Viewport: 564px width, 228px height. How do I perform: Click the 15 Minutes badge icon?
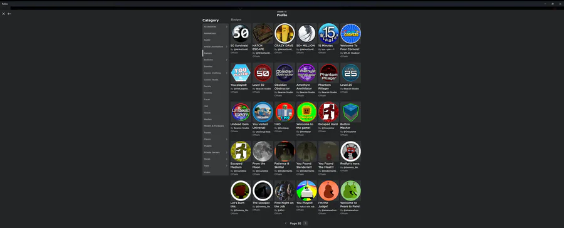[x=328, y=33]
